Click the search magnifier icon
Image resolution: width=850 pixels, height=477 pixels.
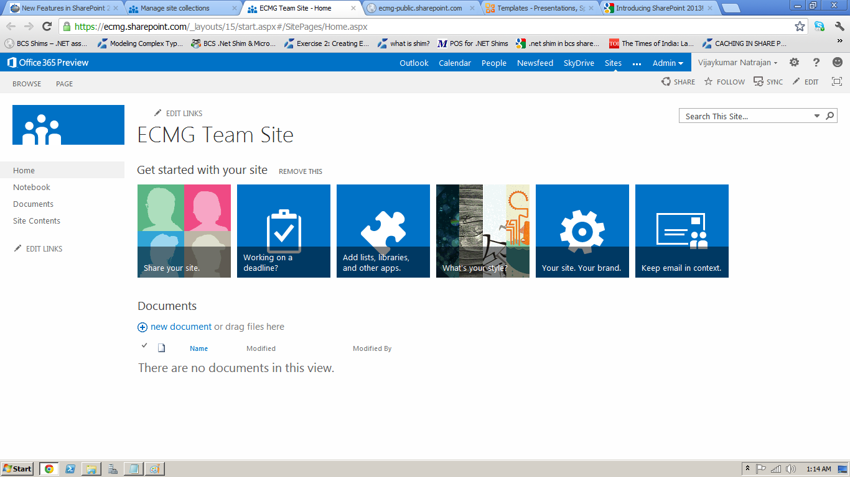tap(829, 116)
